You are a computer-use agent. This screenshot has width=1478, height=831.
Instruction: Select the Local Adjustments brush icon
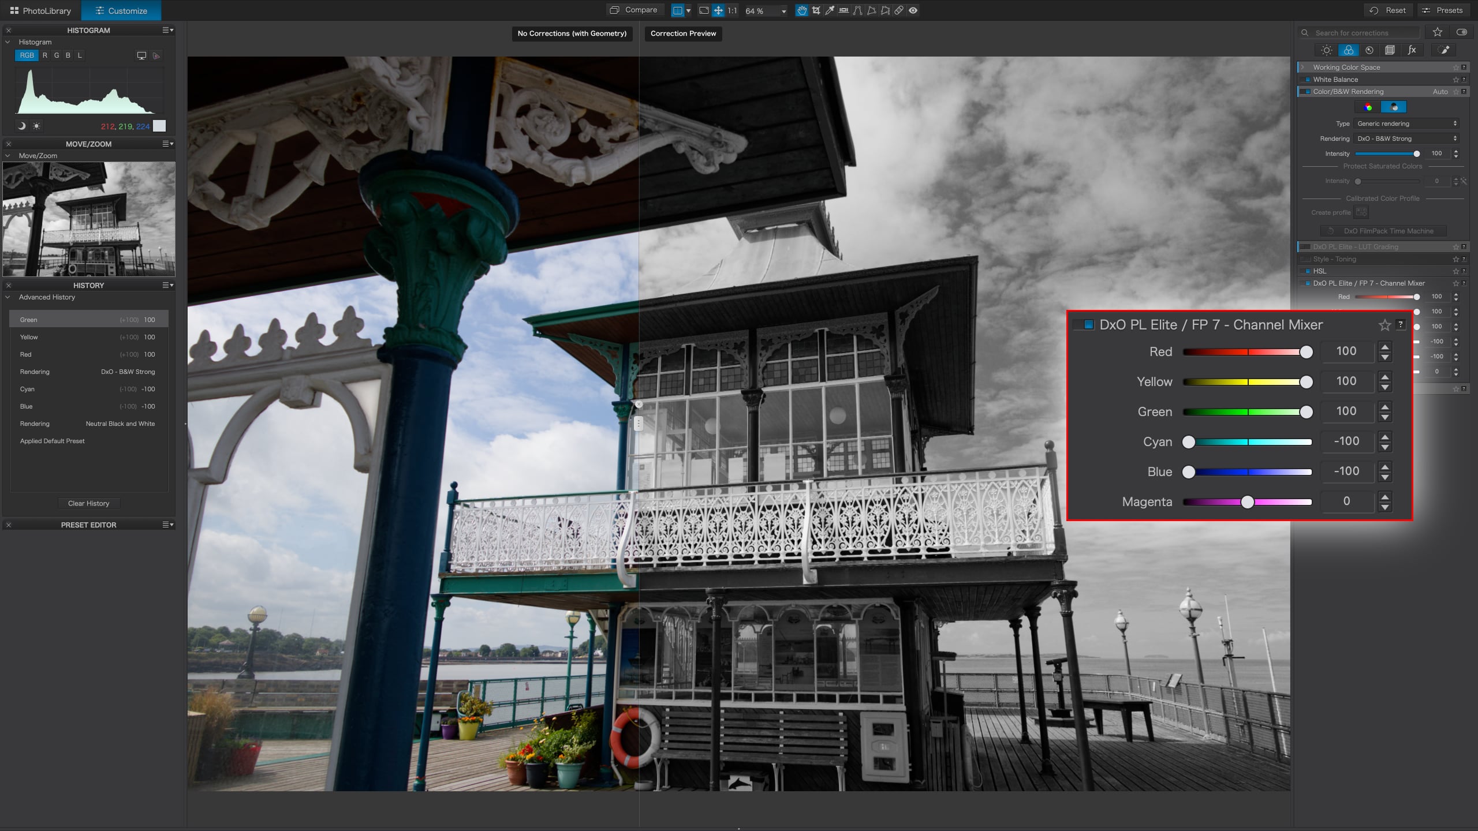tap(1445, 50)
